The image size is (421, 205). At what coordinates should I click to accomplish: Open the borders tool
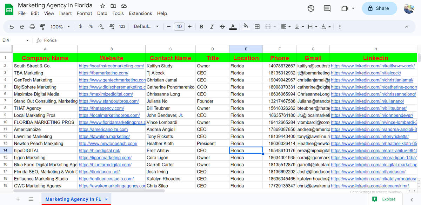[257, 27]
